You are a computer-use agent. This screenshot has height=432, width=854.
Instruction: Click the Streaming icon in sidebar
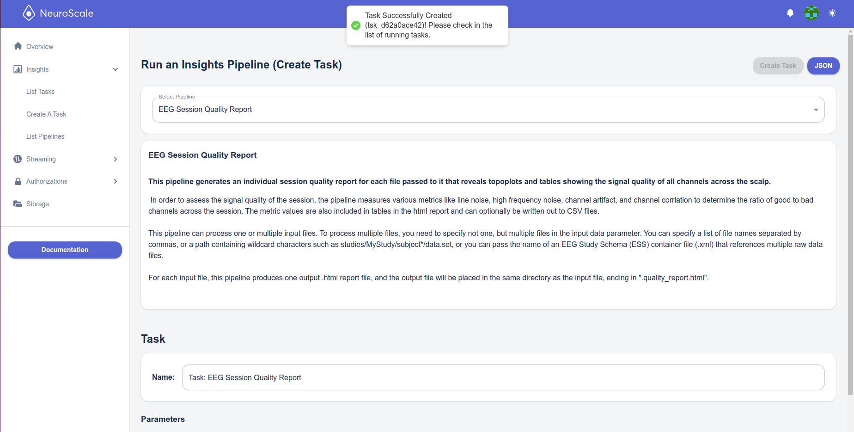point(18,159)
